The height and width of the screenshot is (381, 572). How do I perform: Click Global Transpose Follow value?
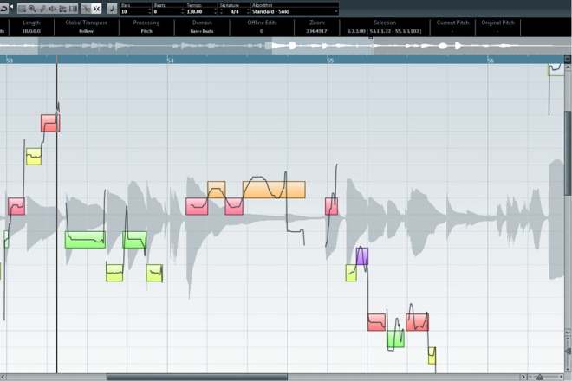click(87, 31)
